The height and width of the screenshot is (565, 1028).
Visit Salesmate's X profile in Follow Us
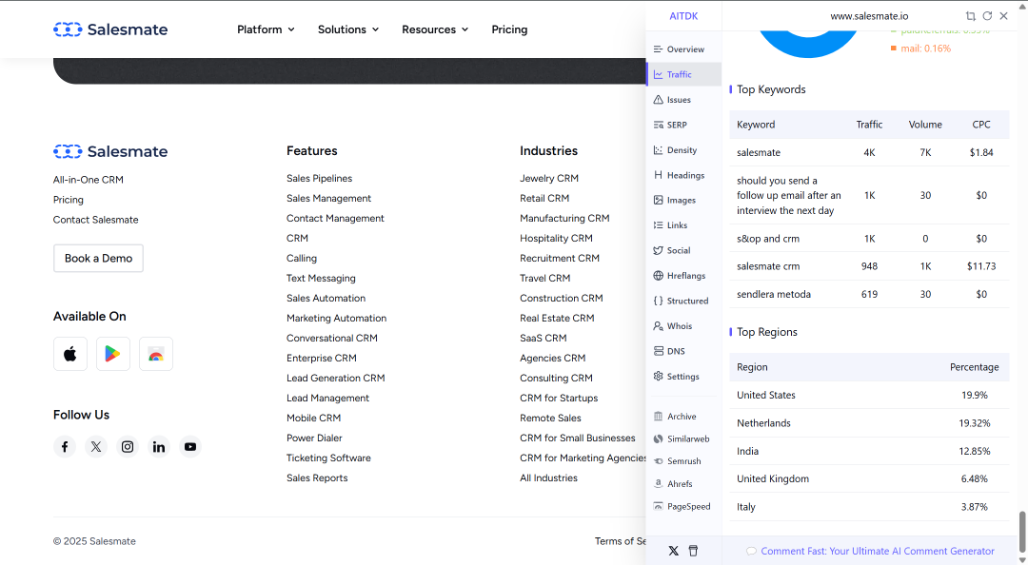pos(96,446)
